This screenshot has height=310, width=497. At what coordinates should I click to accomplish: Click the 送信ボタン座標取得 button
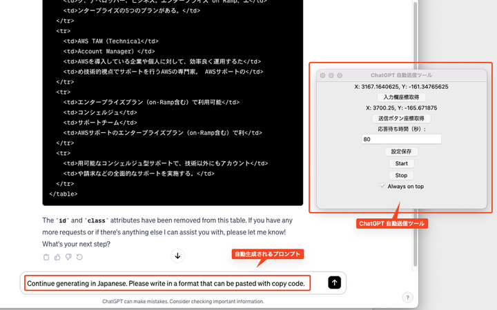[x=401, y=118]
